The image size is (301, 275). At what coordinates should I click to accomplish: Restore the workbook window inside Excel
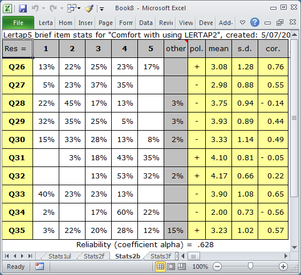coord(280,23)
